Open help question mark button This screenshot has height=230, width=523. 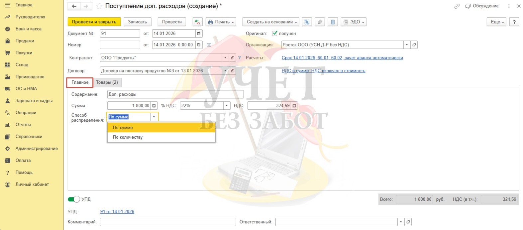pyautogui.click(x=514, y=22)
